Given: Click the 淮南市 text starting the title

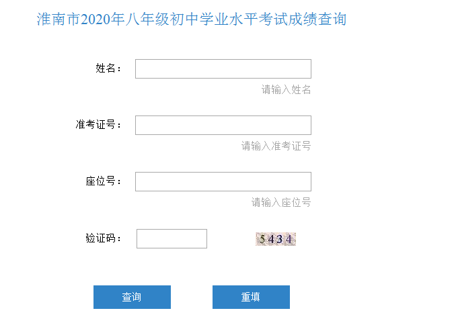Looking at the screenshot, I should pyautogui.click(x=59, y=19).
